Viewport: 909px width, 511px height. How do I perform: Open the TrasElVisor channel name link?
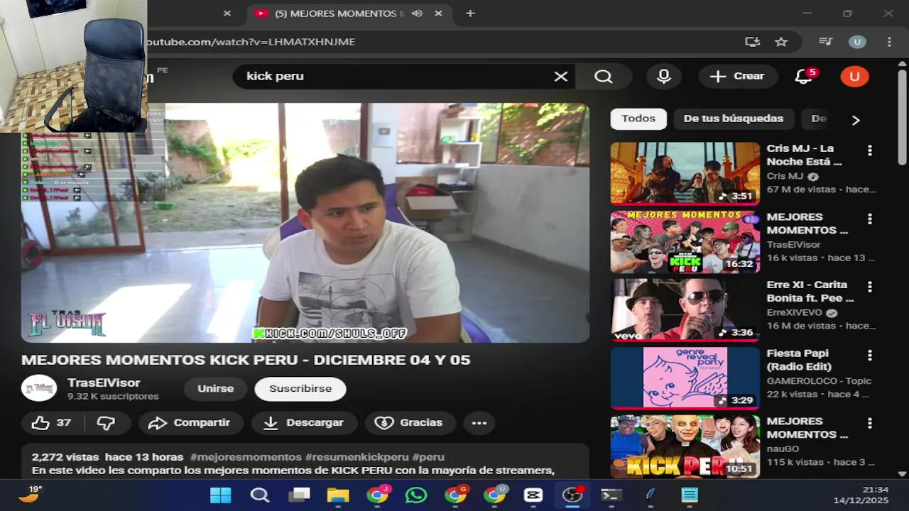[104, 383]
